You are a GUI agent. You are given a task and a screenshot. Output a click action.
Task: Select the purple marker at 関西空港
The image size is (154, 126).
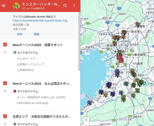[x=90, y=103]
